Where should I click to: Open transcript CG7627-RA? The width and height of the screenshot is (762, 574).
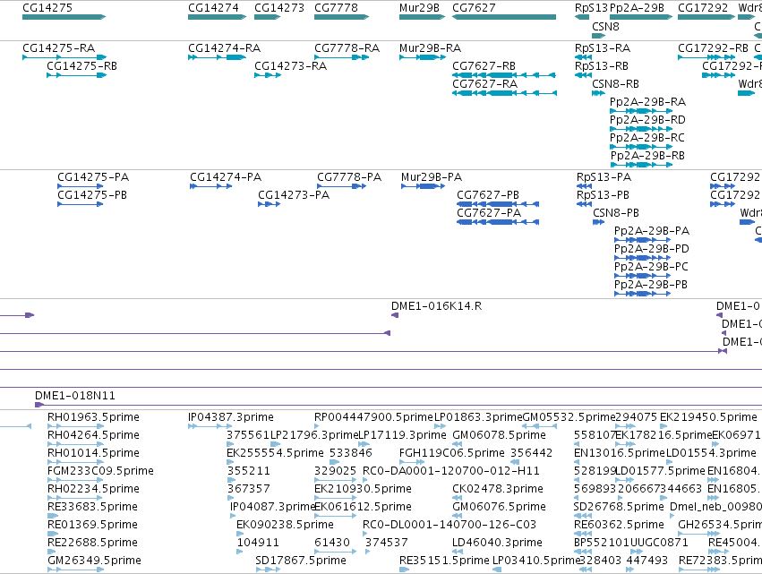tap(485, 84)
